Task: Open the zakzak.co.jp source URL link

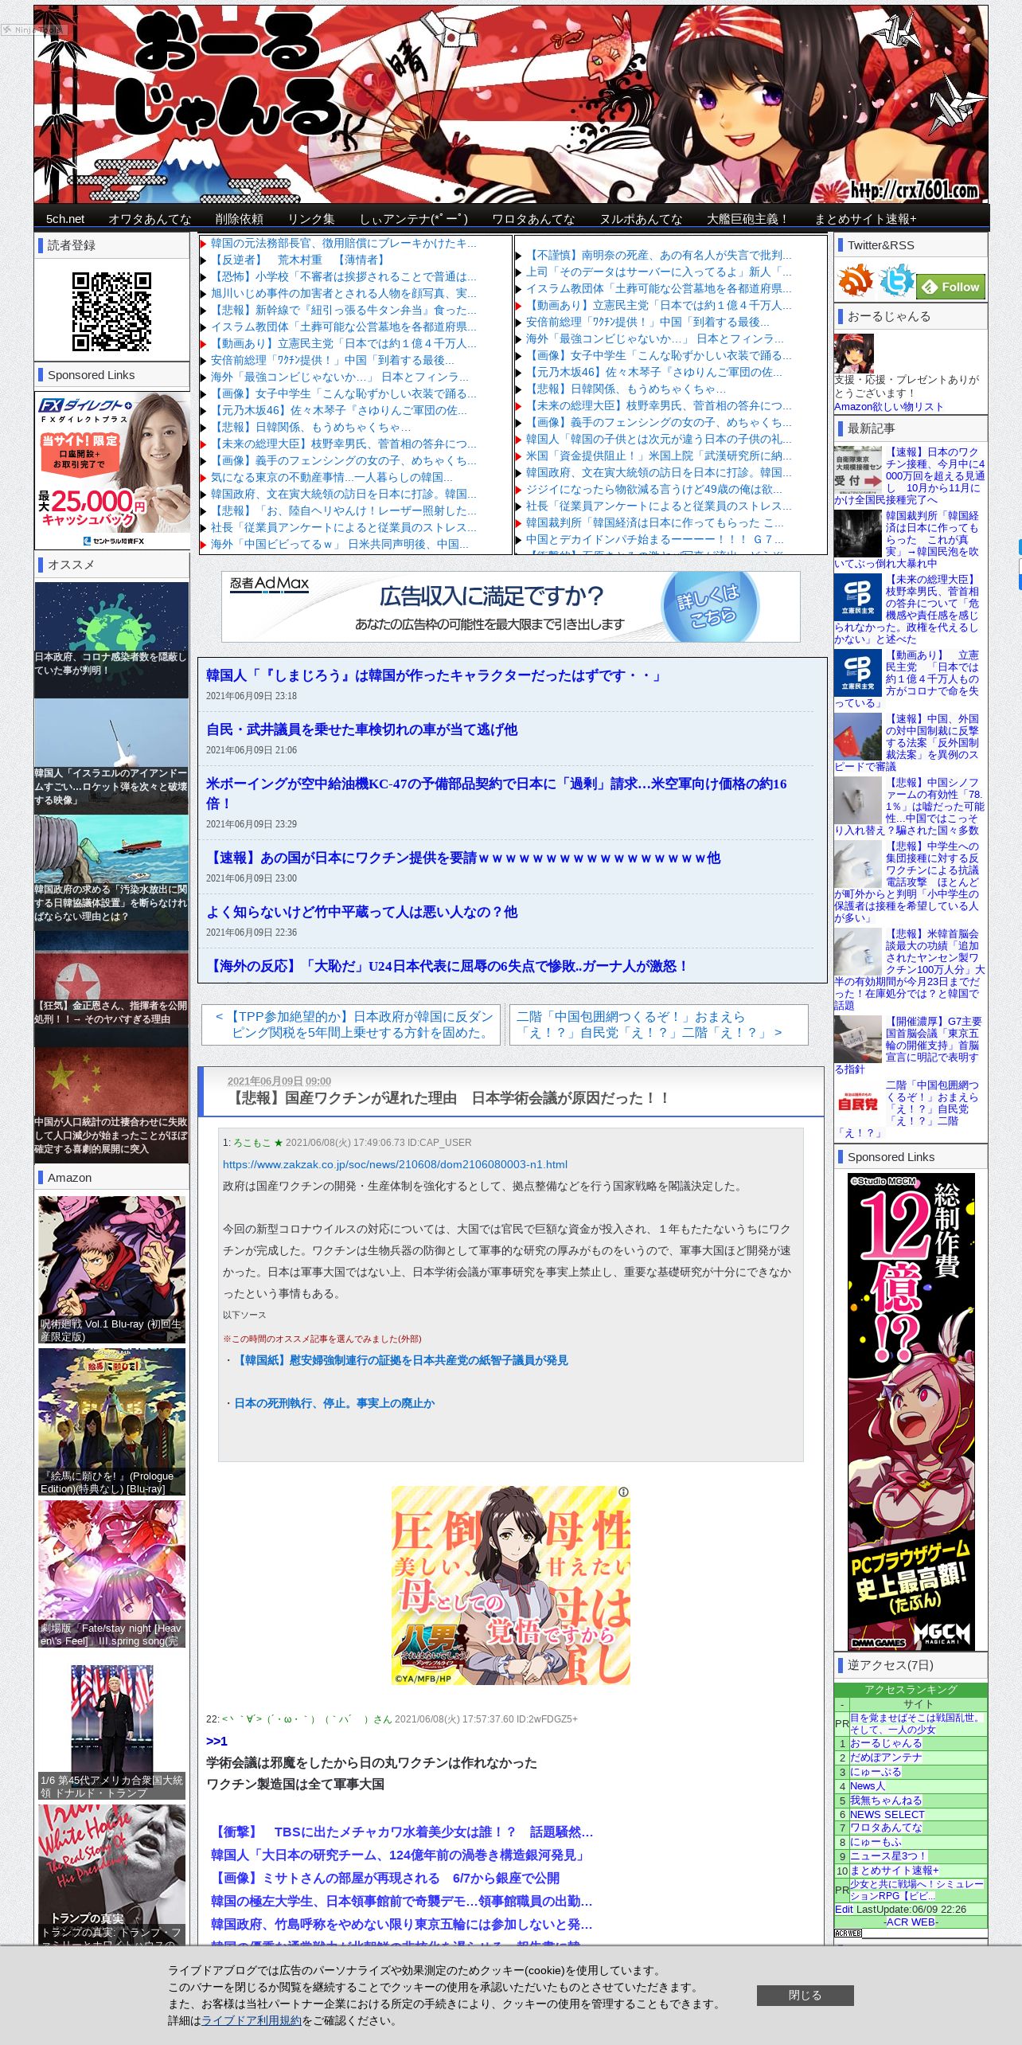Action: (395, 1164)
